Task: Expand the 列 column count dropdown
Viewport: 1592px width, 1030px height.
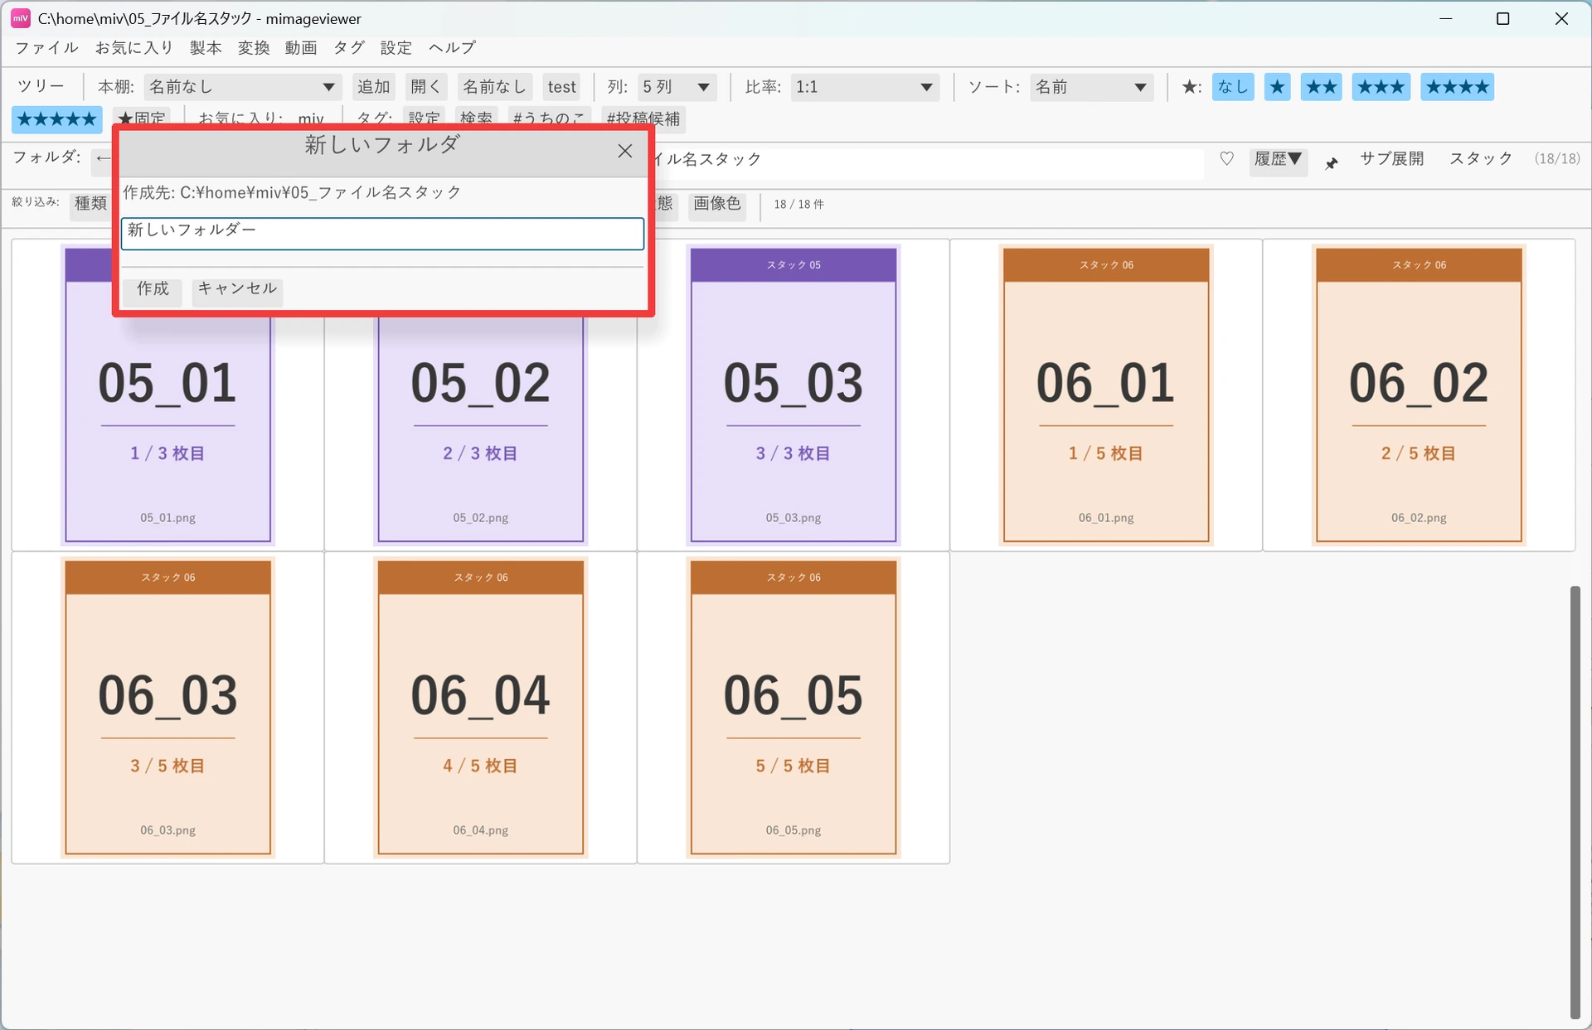Action: tap(677, 87)
